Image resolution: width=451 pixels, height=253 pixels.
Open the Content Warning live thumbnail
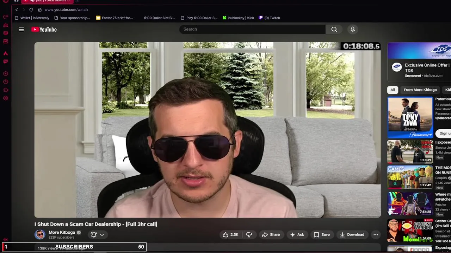pos(410,231)
